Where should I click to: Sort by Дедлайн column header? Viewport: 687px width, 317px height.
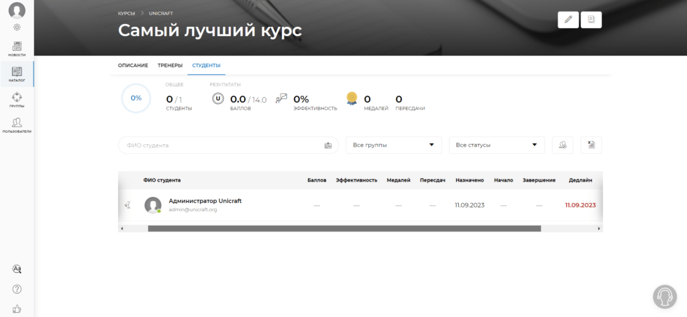coord(580,180)
